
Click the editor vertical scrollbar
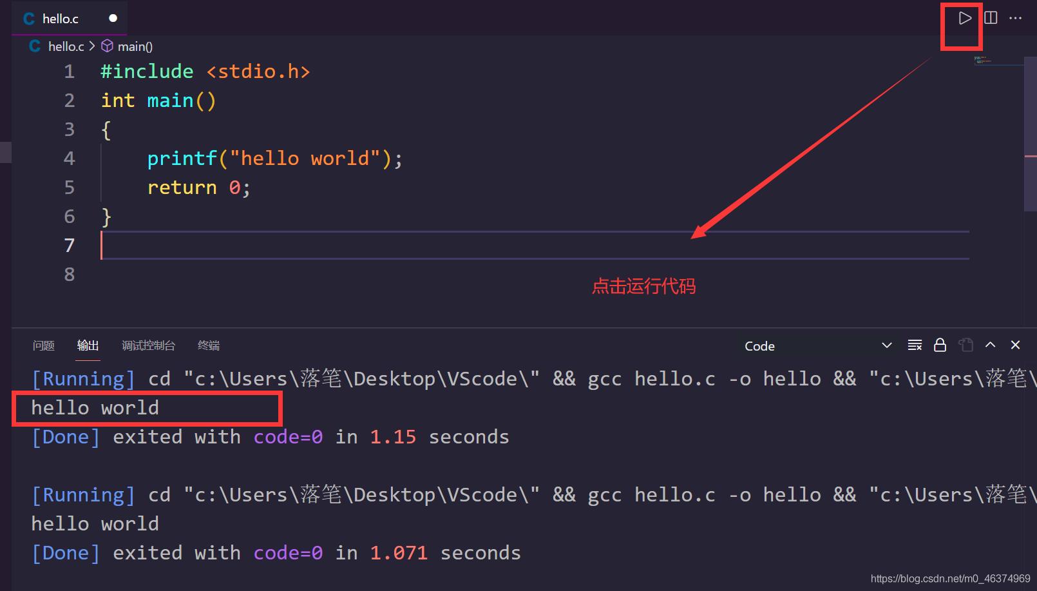1030,134
